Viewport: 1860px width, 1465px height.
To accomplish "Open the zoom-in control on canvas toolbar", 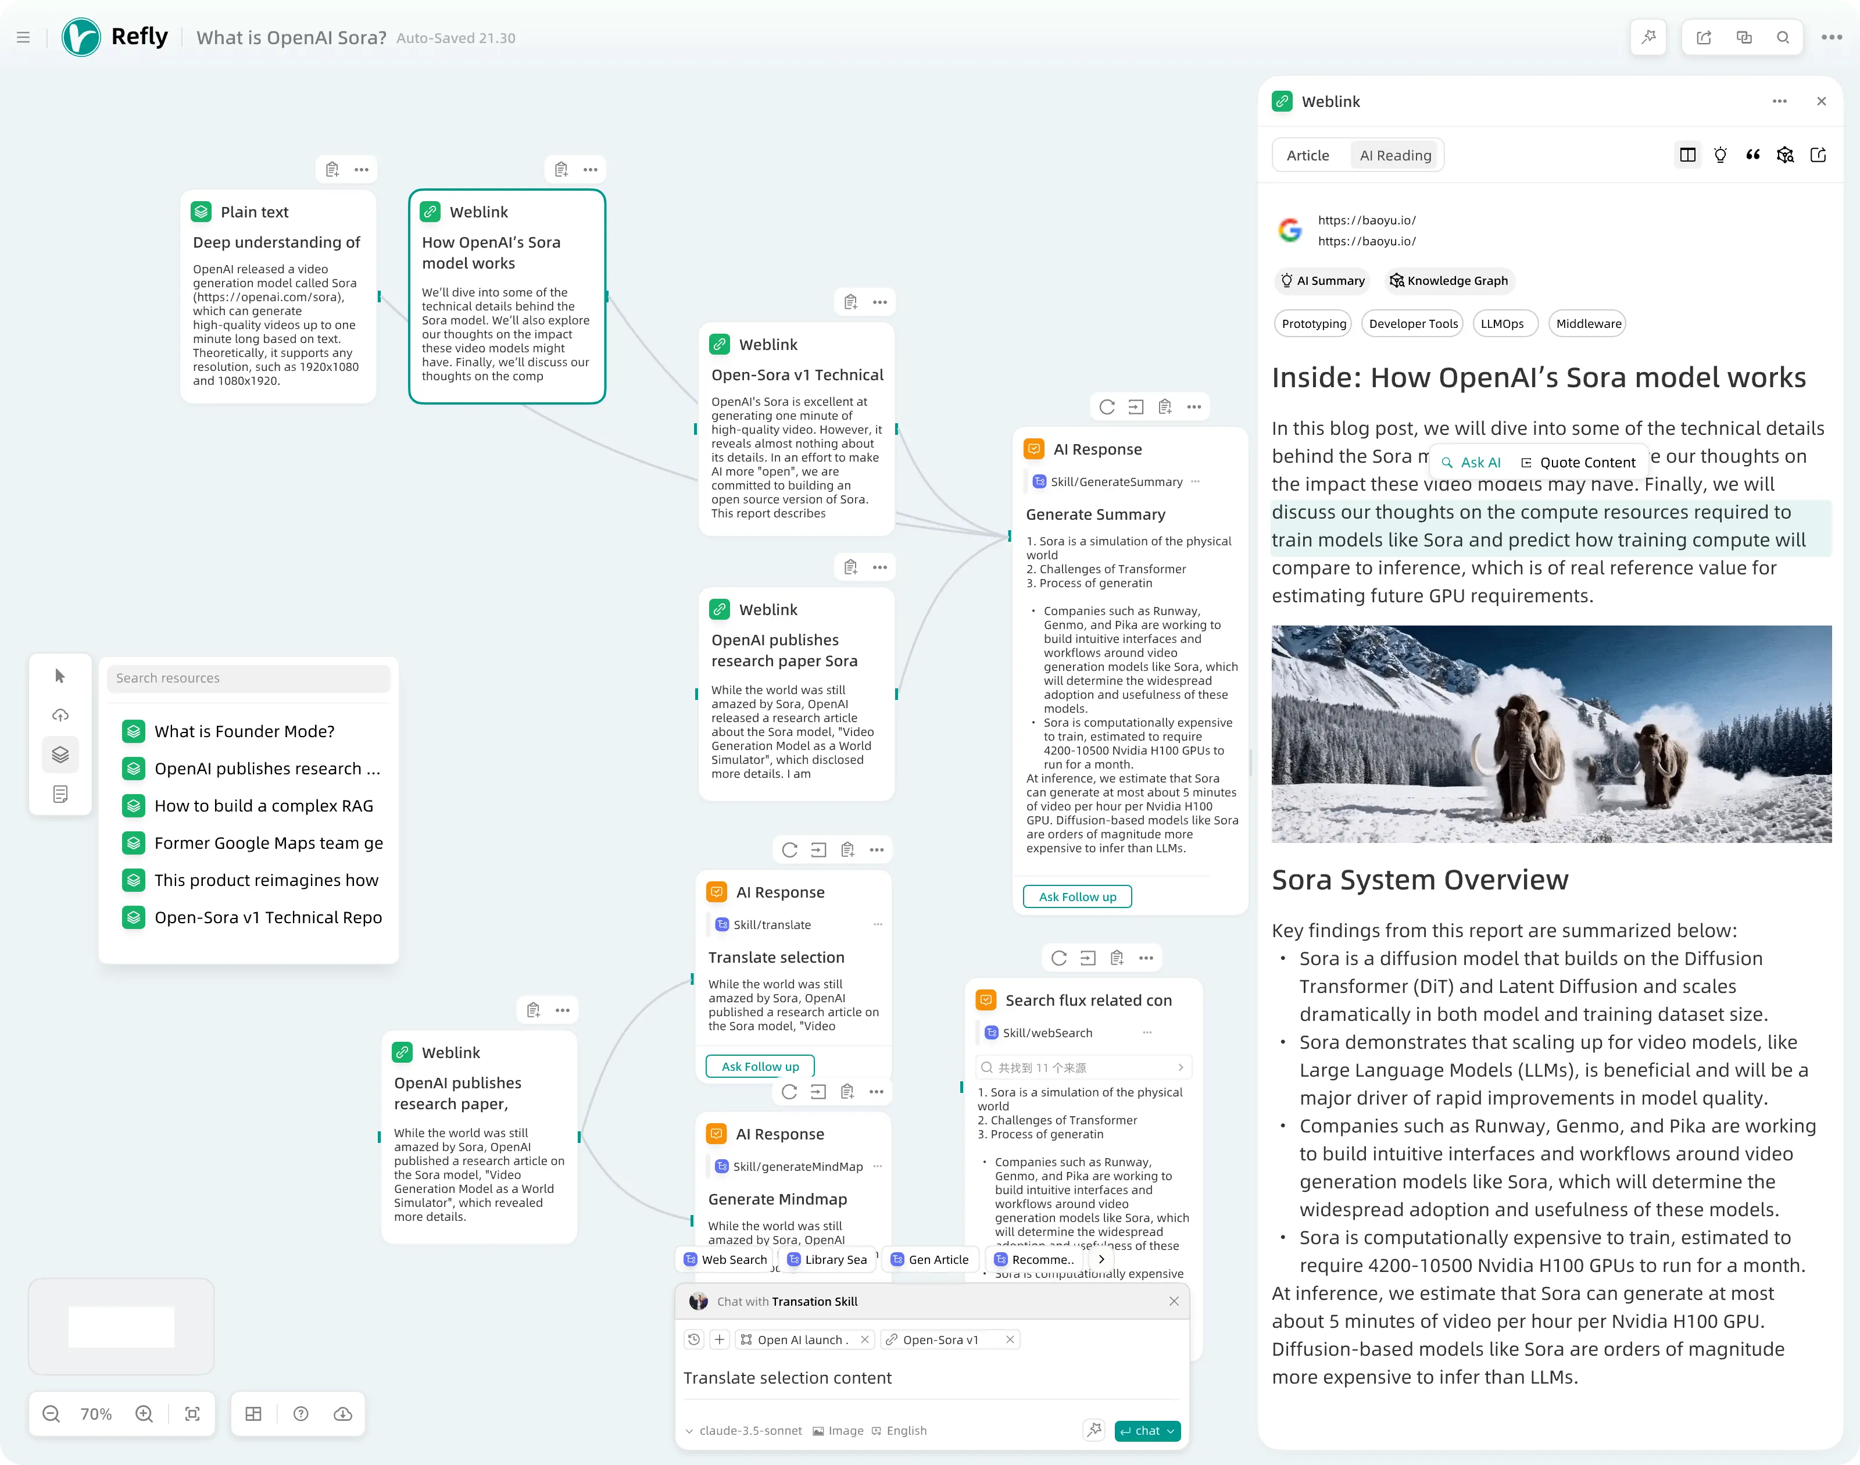I will (x=144, y=1413).
